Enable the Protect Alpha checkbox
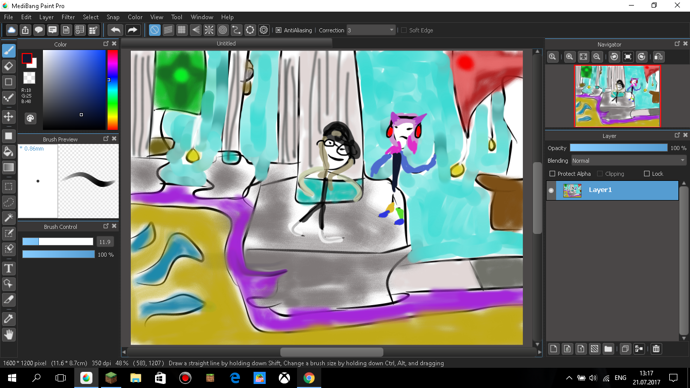The width and height of the screenshot is (690, 388). pos(552,174)
